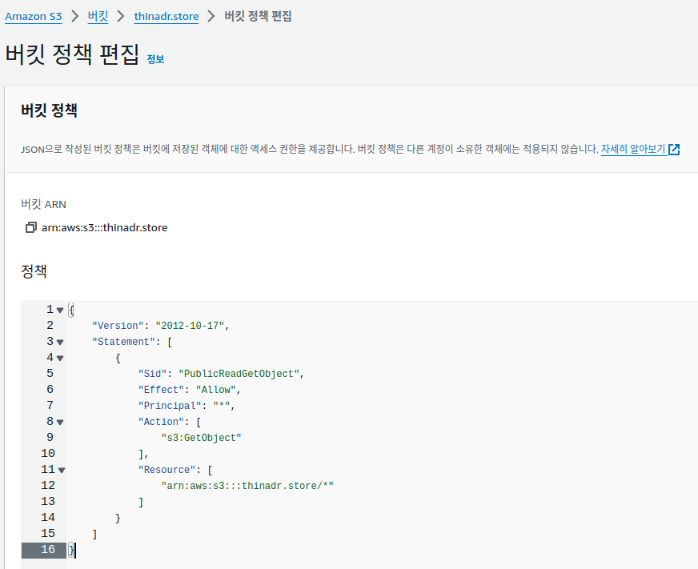Image resolution: width=698 pixels, height=569 pixels.
Task: Click the "PublicReadGetObject" Sid value
Action: click(239, 374)
